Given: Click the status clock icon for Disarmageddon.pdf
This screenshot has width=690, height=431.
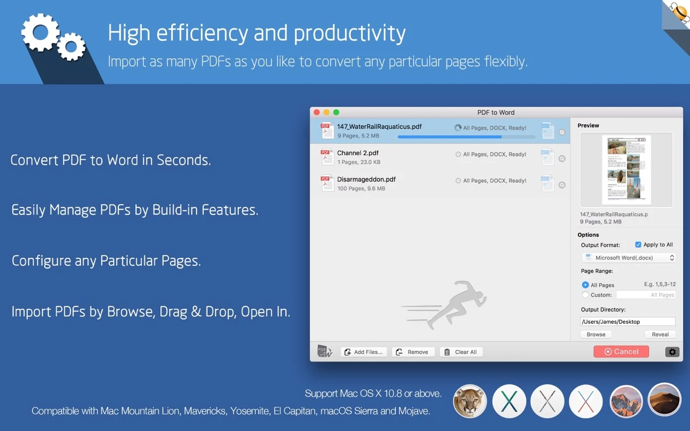Looking at the screenshot, I should [x=458, y=181].
